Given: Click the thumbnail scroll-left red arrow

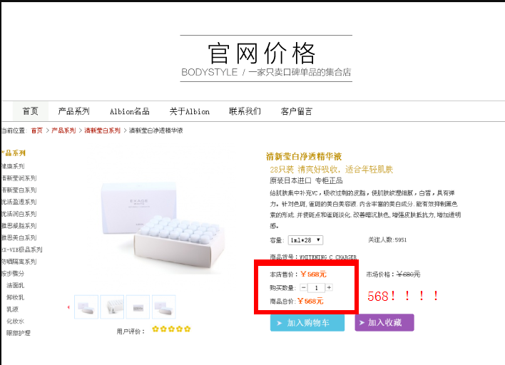Looking at the screenshot, I should click(68, 307).
